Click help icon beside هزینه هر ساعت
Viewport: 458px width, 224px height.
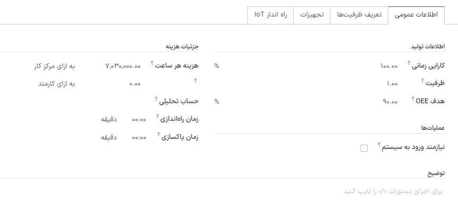pyautogui.click(x=152, y=63)
